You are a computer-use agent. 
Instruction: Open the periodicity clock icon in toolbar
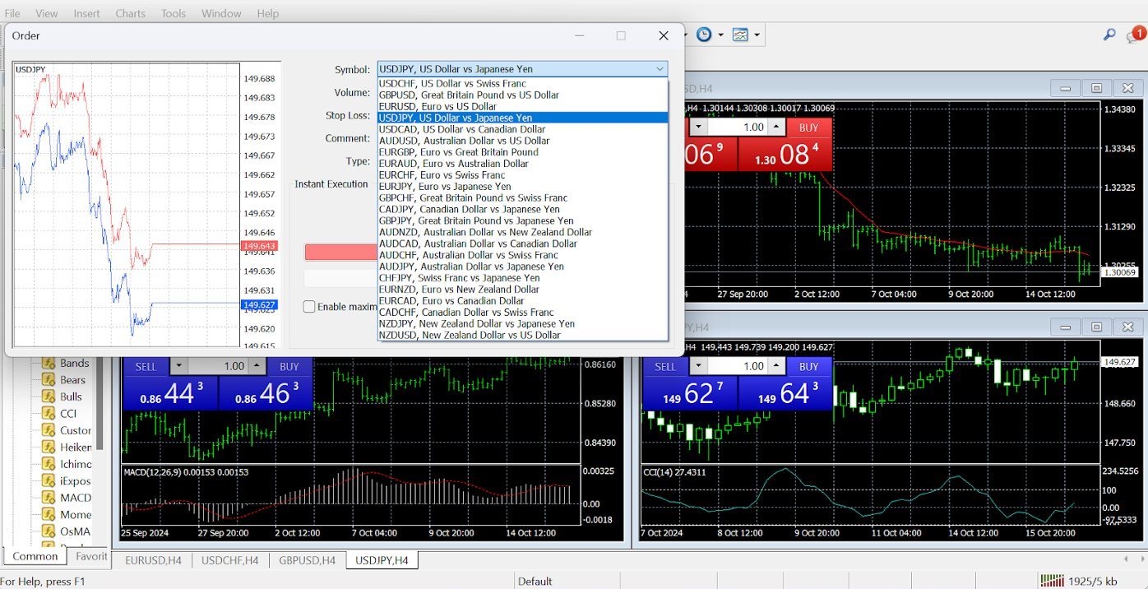coord(704,35)
